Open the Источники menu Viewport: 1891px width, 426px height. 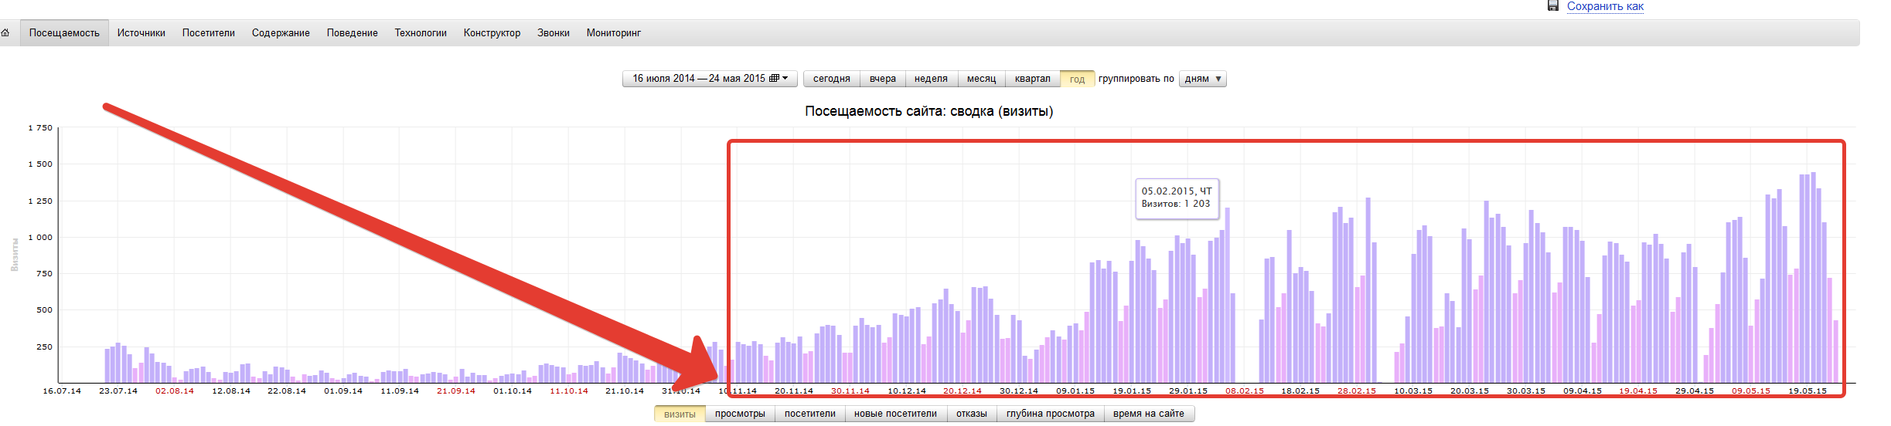tap(141, 33)
